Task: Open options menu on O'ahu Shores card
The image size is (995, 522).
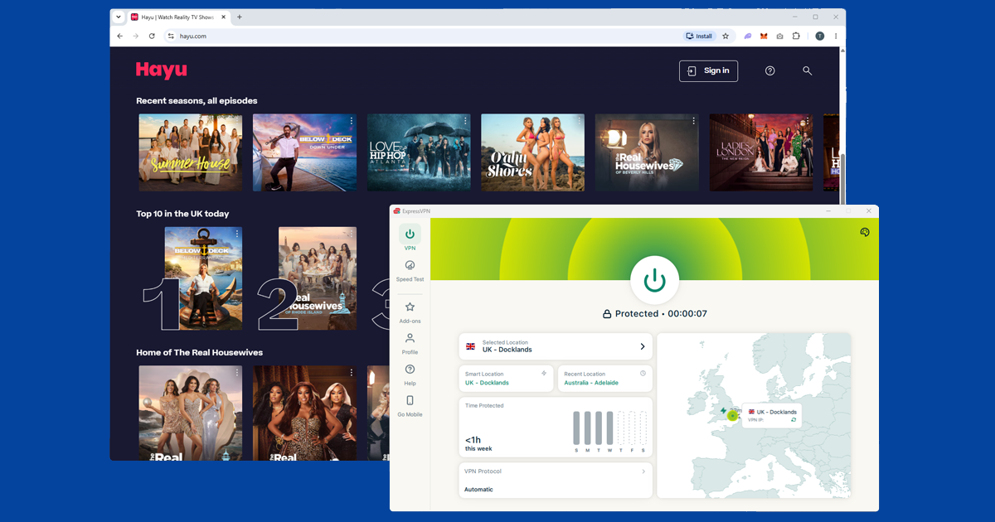Action: pyautogui.click(x=580, y=122)
